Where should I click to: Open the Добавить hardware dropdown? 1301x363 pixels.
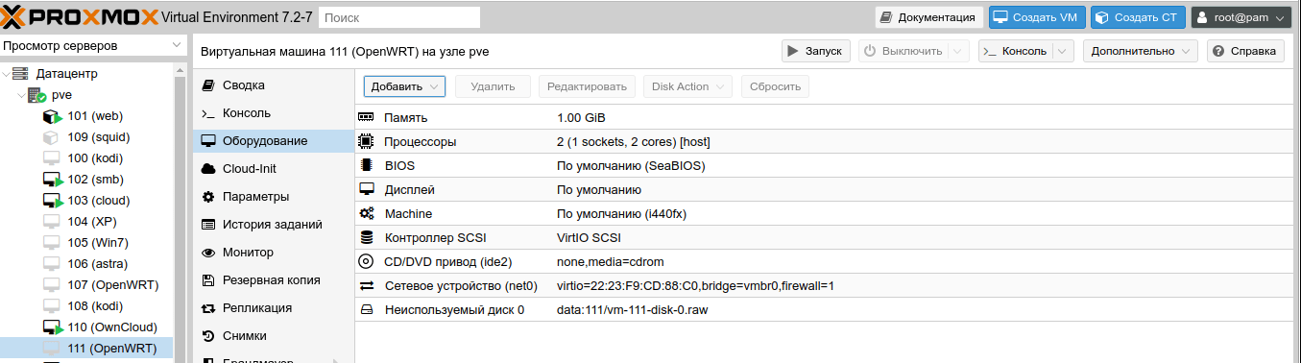(404, 86)
